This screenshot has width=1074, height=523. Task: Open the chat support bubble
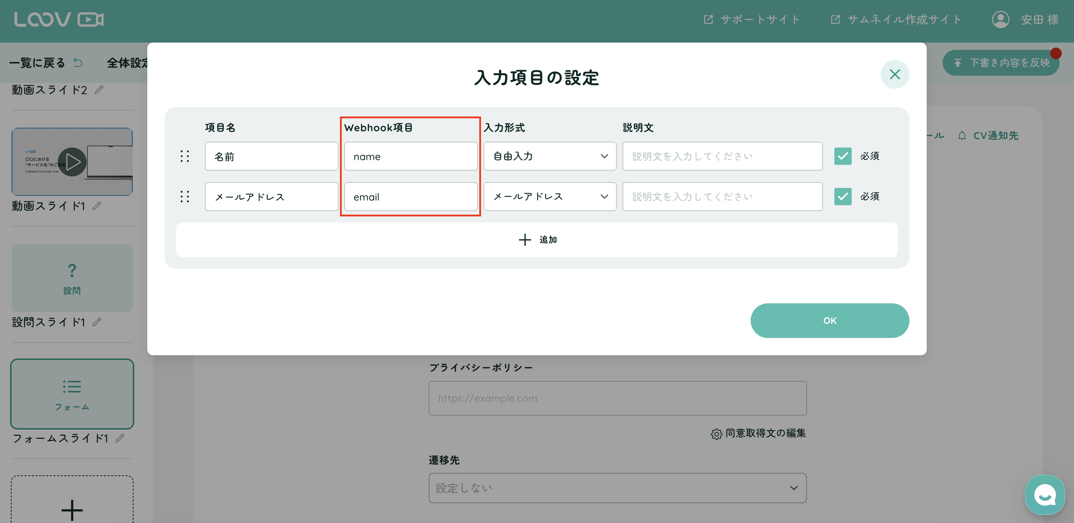tap(1044, 495)
